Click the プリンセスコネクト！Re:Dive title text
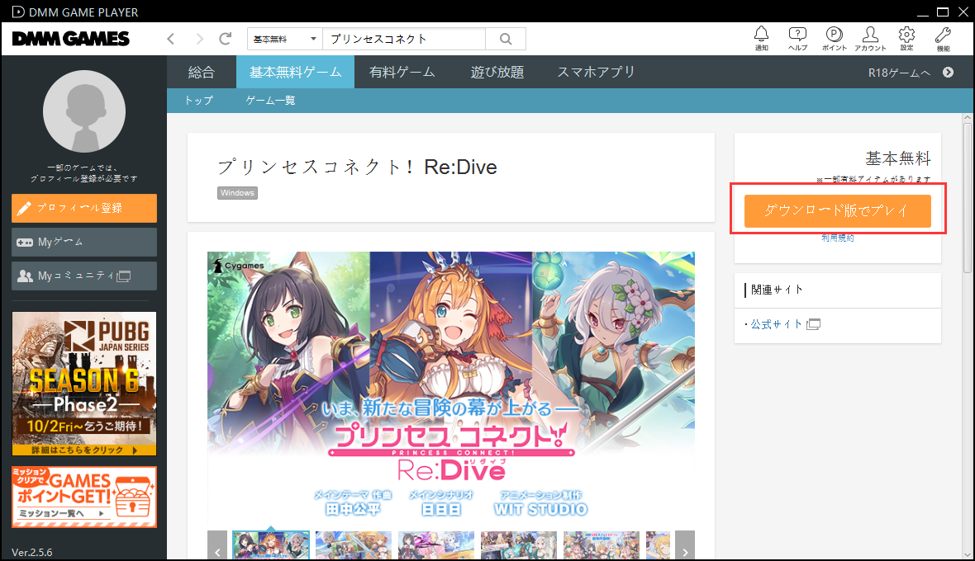The image size is (975, 561). [358, 167]
